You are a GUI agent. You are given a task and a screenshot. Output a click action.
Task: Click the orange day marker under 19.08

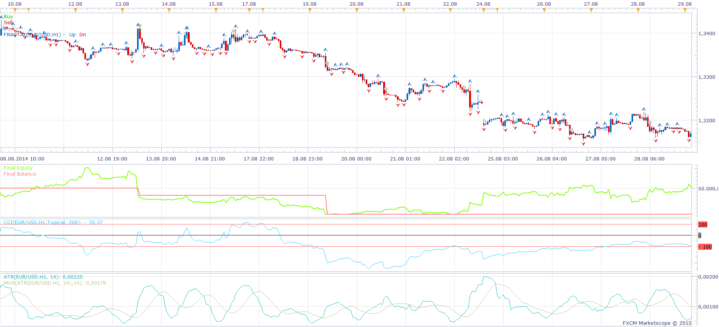pos(310,10)
